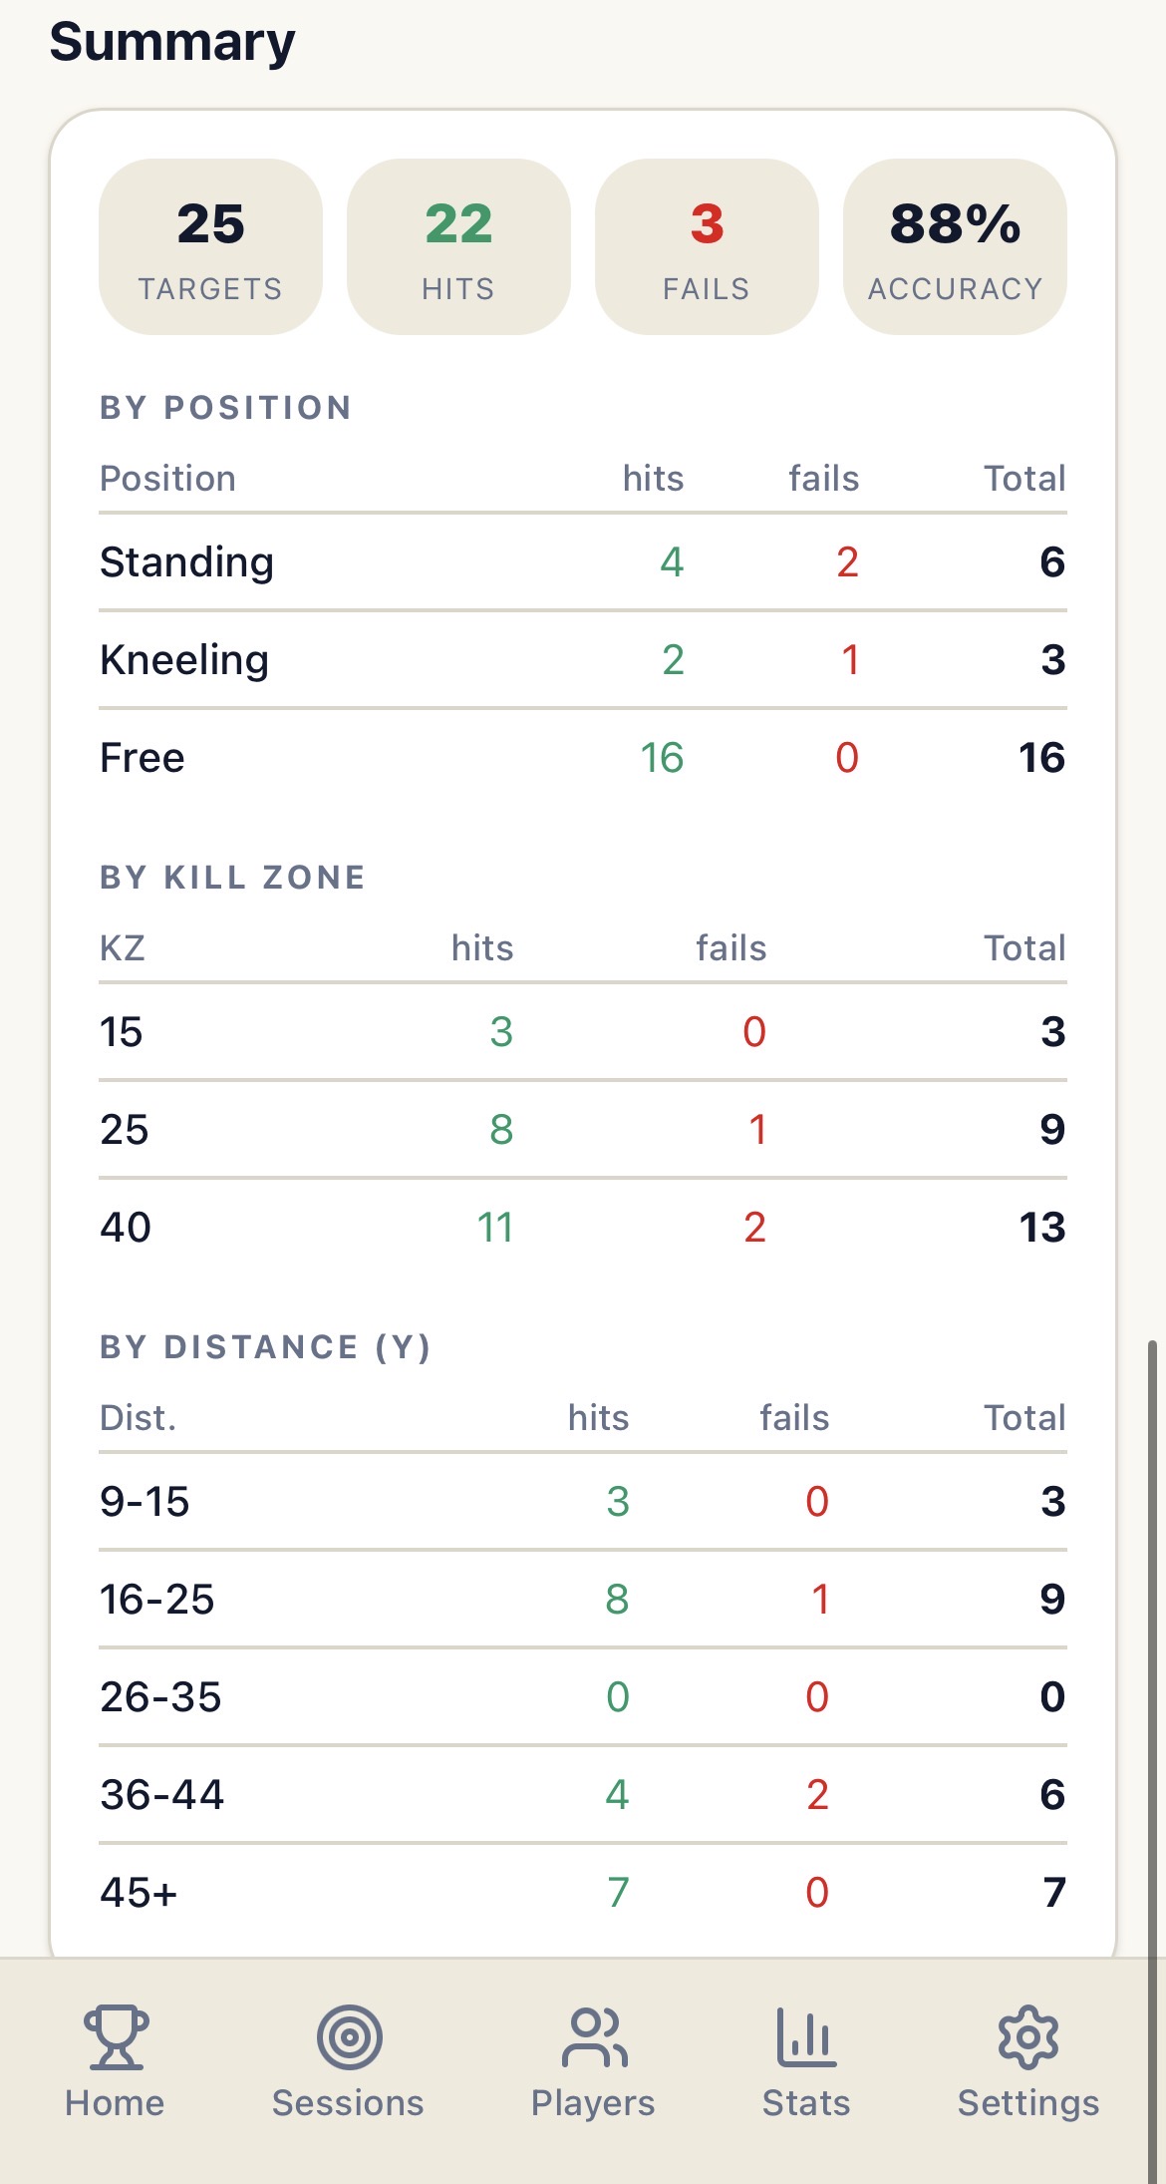Select the Standing position row
Image resolution: width=1166 pixels, height=2184 pixels.
click(583, 562)
